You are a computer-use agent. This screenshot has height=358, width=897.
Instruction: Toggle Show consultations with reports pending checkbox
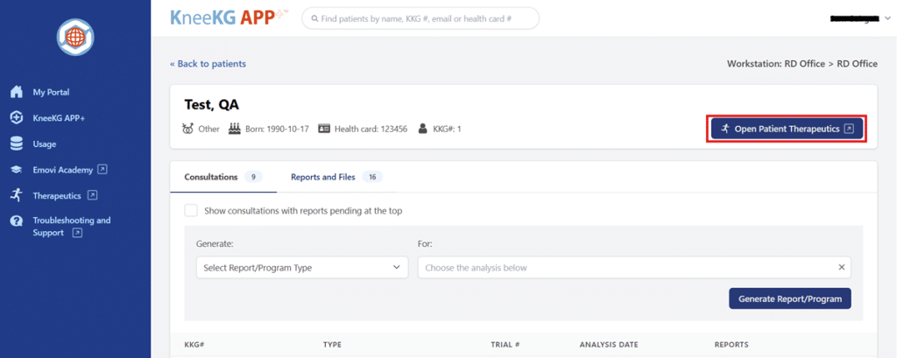[x=191, y=210]
